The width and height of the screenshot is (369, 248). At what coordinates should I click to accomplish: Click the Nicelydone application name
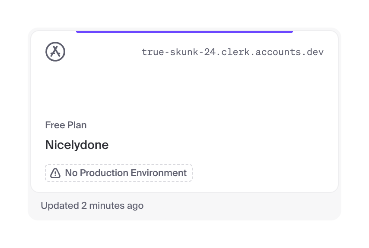(76, 145)
